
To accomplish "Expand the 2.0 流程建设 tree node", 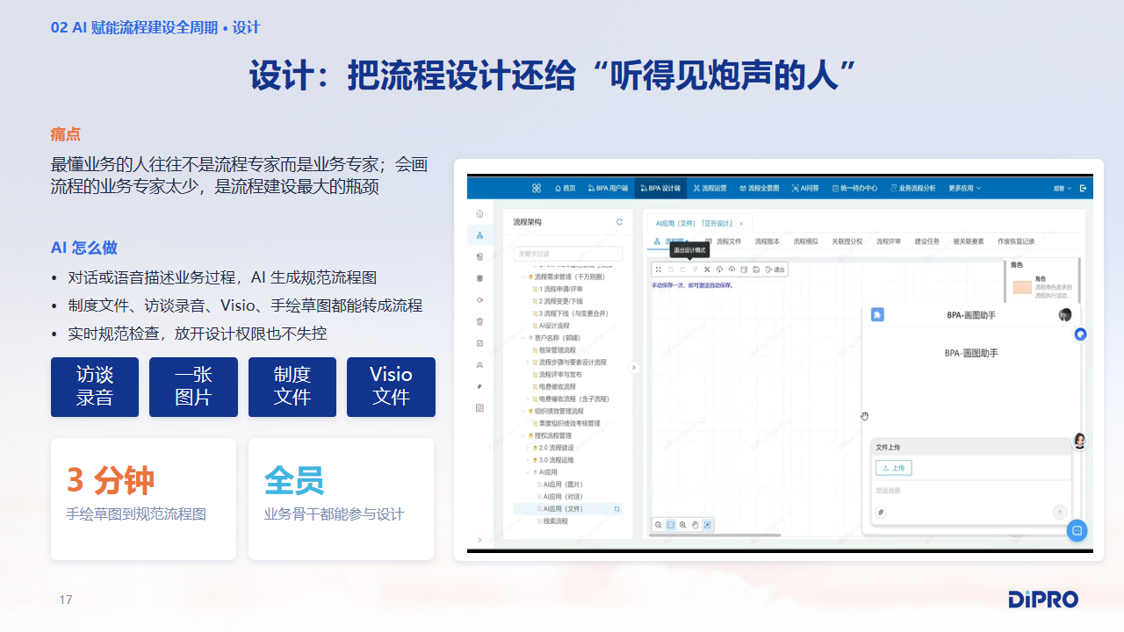I will click(528, 448).
